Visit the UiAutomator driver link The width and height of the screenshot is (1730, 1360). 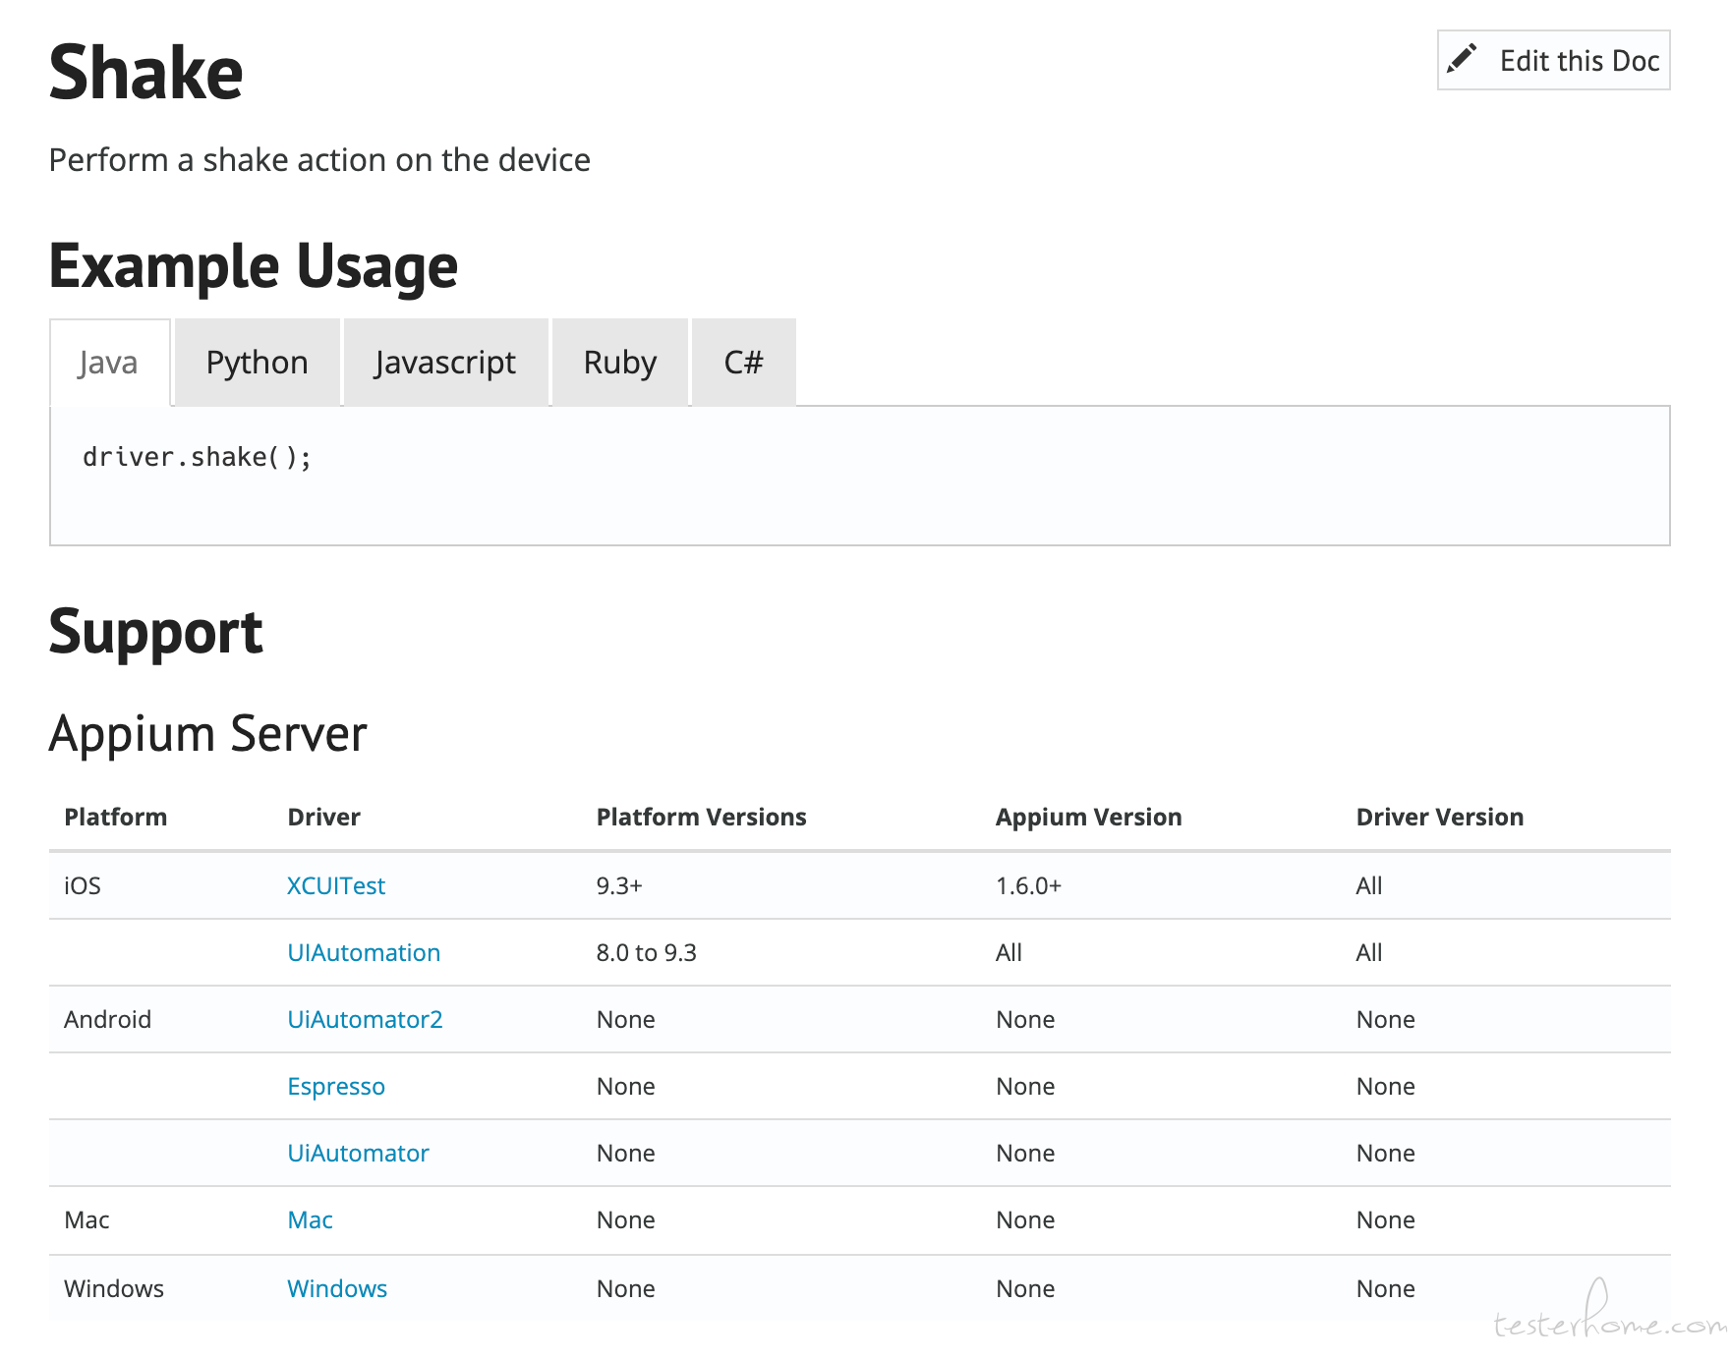coord(358,1153)
